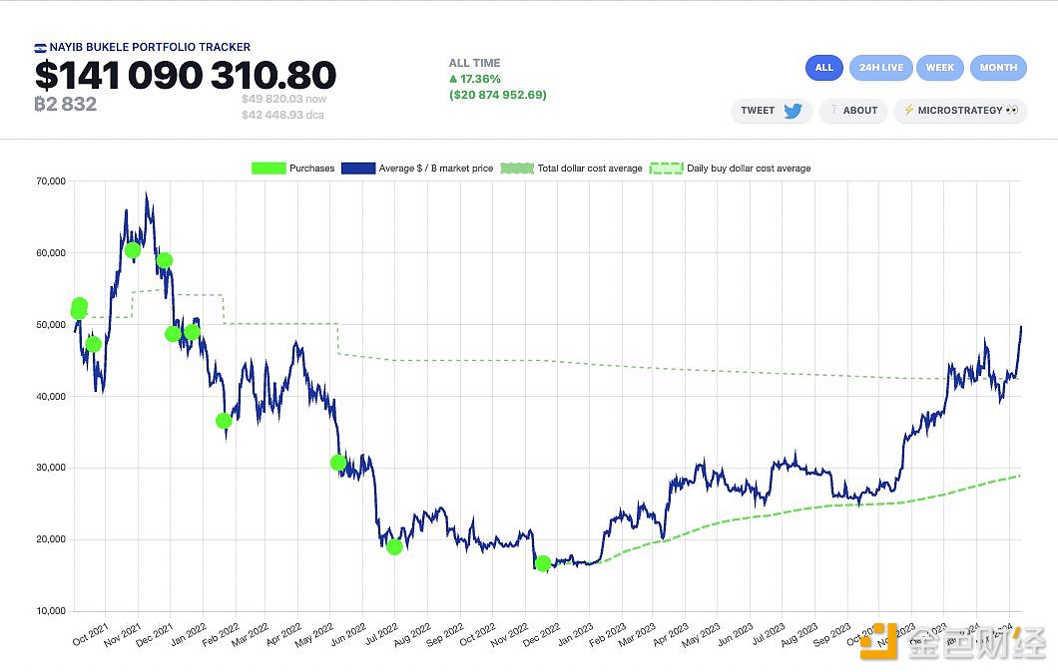Select the MONTH range tab
The width and height of the screenshot is (1058, 672).
click(998, 68)
